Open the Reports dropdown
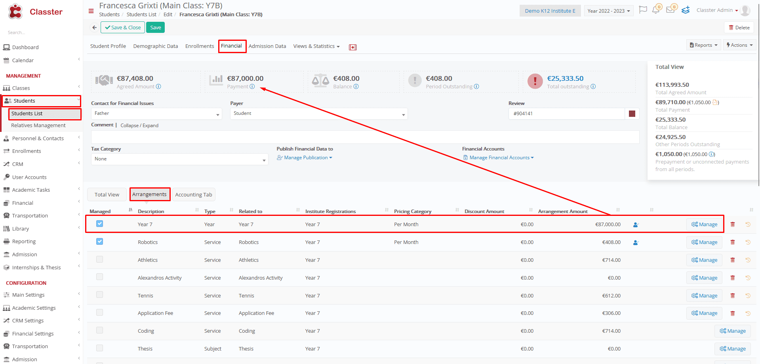 pyautogui.click(x=703, y=45)
